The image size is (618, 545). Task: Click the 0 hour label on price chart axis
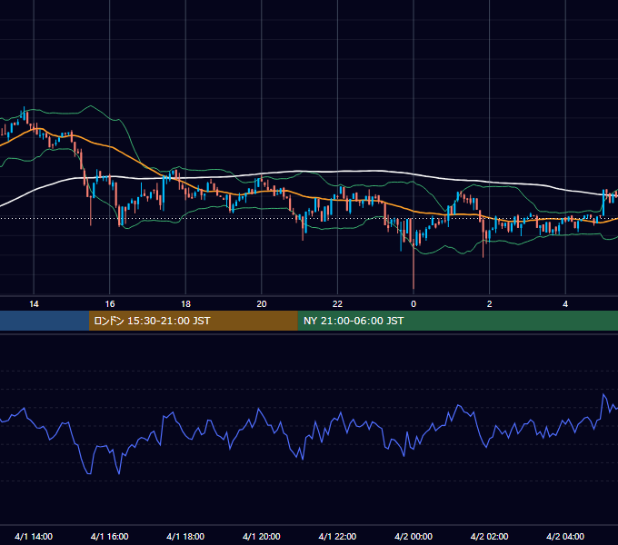[414, 304]
